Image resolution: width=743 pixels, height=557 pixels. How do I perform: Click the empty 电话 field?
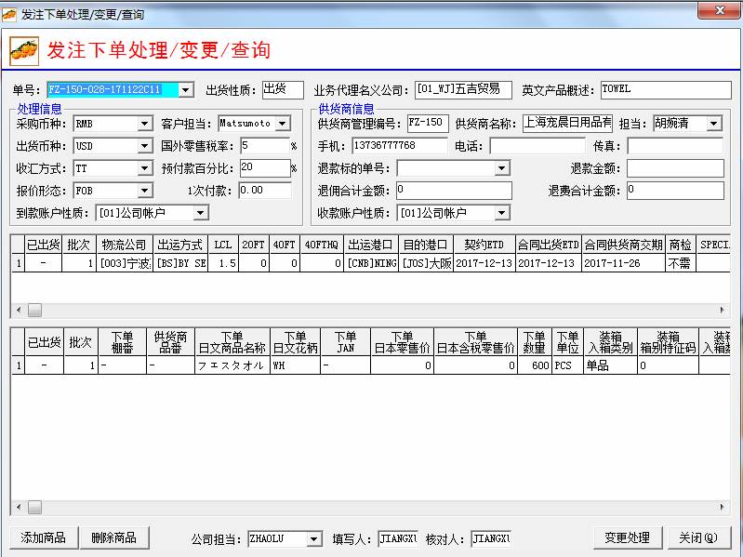(x=537, y=146)
